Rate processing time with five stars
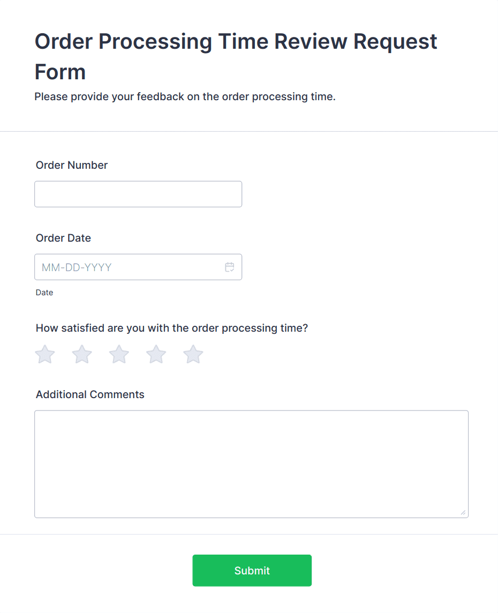The image size is (498, 613). 193,354
